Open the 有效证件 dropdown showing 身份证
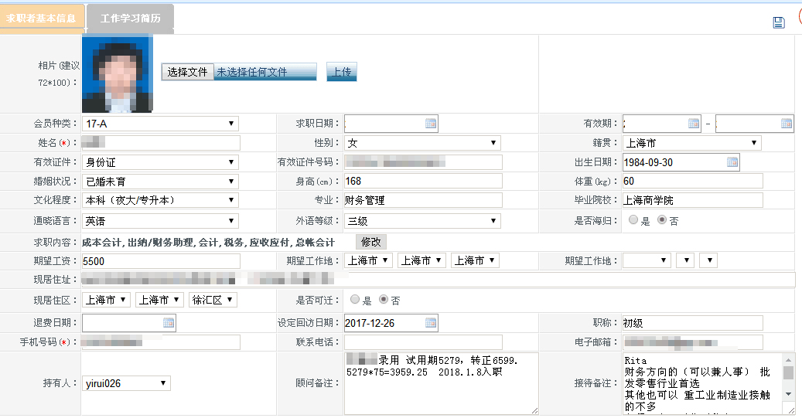The image size is (802, 418). pos(160,162)
